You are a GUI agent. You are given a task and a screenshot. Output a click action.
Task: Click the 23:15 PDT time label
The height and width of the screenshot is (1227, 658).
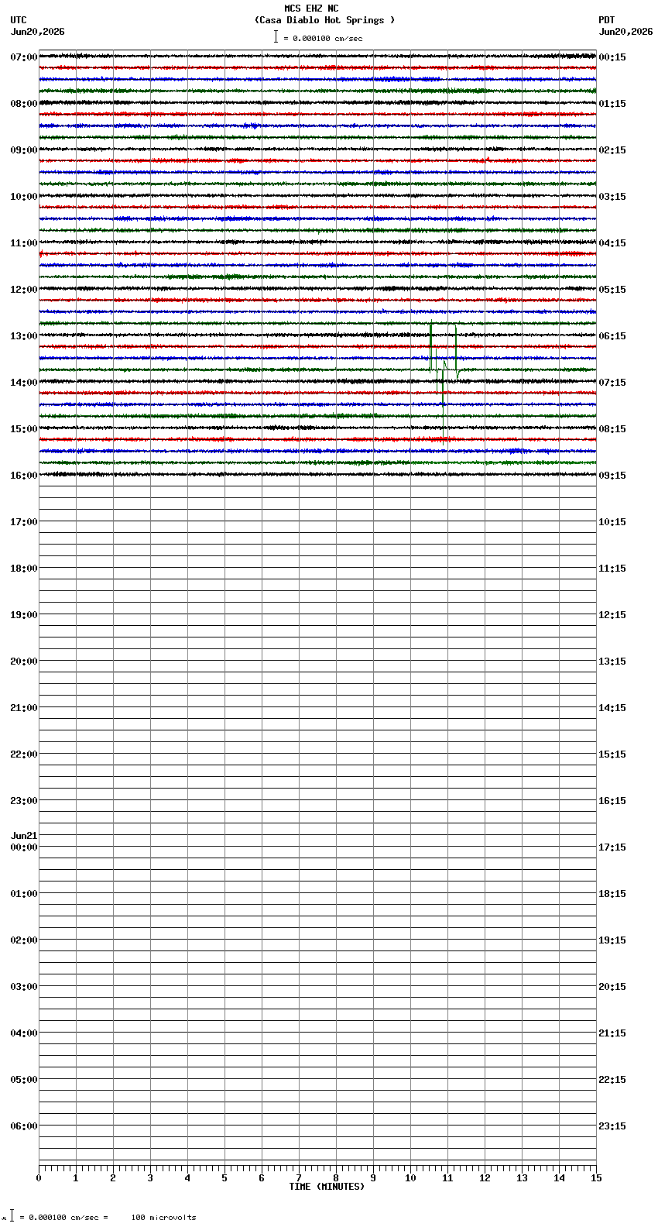[612, 1126]
